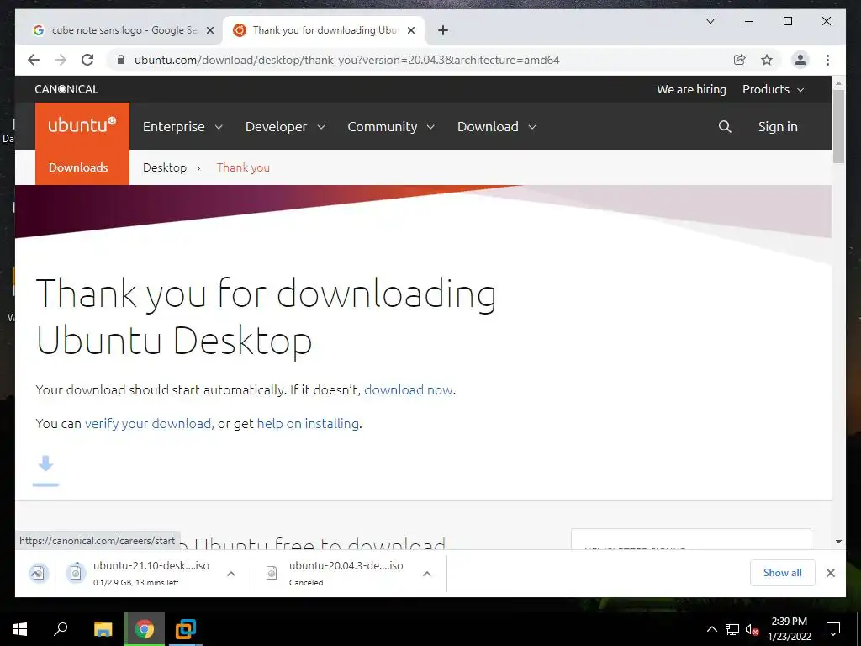Click the Thank you breadcrumb
This screenshot has height=646, width=861.
click(x=243, y=167)
